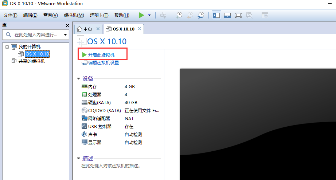Minimize the VMware Workstation window

(330, 4)
